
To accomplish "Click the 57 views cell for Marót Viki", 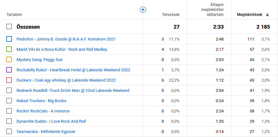I will (252, 49).
